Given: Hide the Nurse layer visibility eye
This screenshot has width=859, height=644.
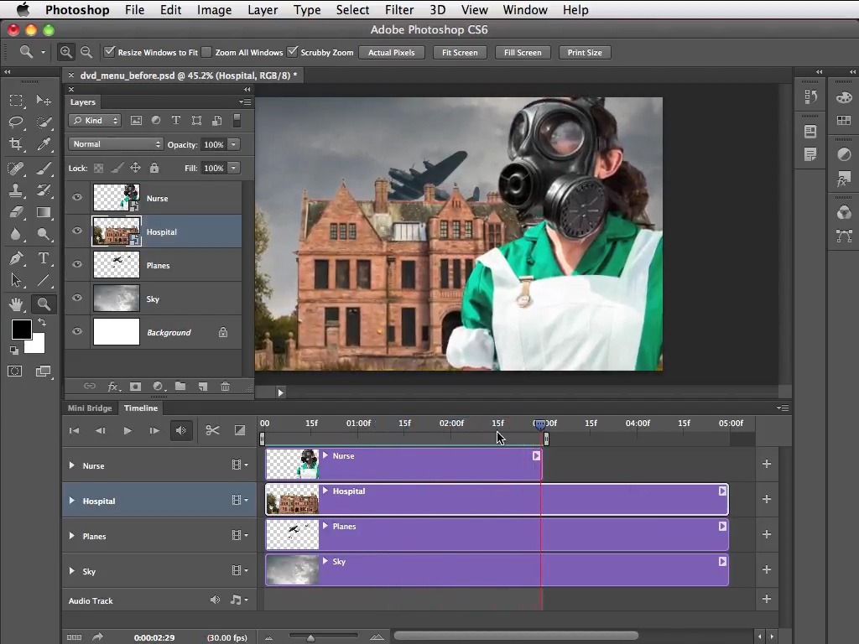Looking at the screenshot, I should [77, 198].
